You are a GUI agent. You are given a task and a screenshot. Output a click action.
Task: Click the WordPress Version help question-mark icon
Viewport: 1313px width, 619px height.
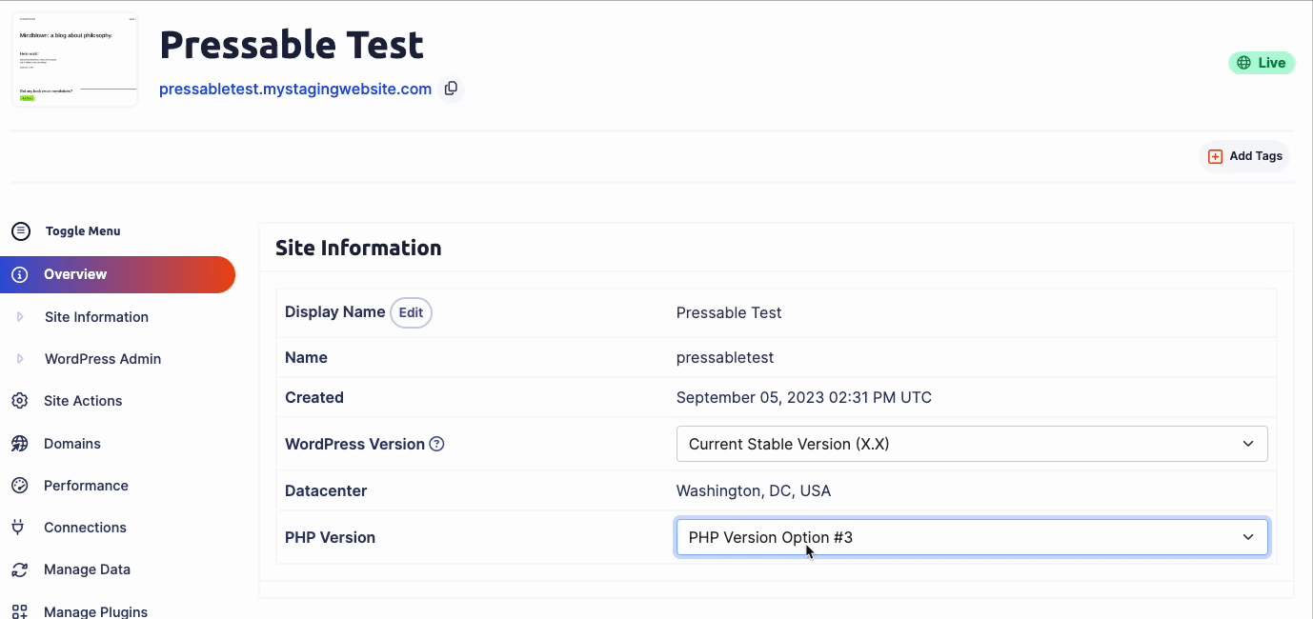coord(436,444)
